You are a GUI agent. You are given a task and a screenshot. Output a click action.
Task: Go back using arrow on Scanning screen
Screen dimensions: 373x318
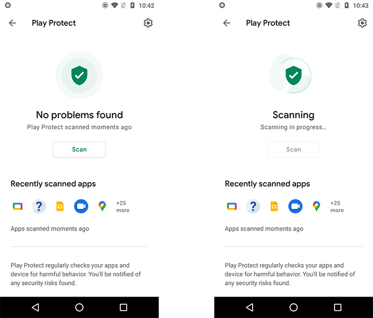click(x=226, y=23)
